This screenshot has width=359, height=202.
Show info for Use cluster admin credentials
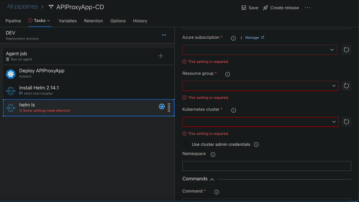256,145
